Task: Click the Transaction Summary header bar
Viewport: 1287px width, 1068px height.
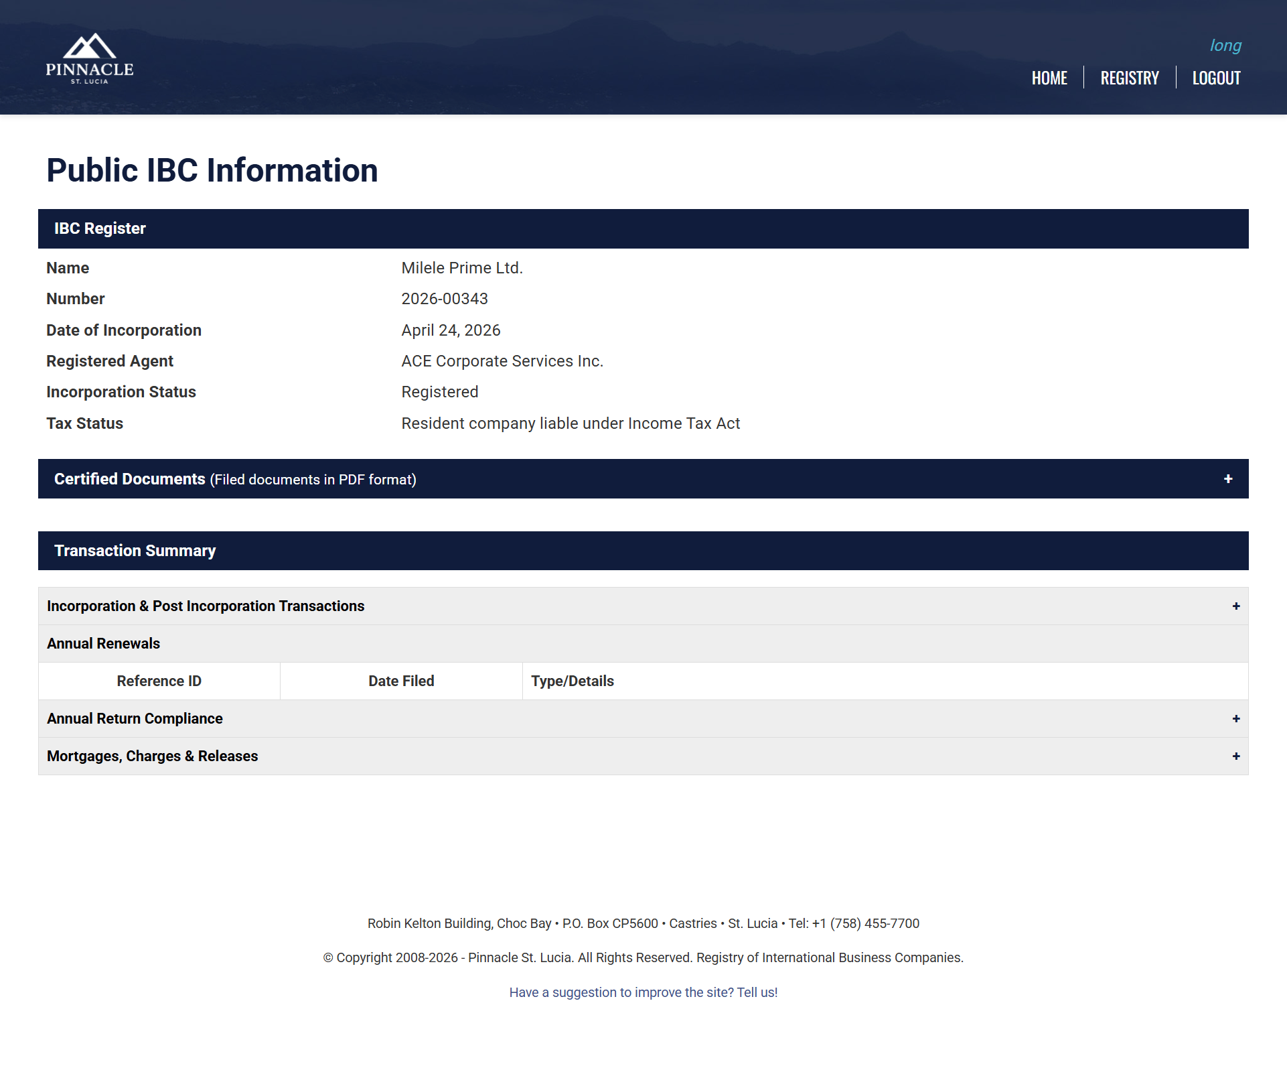Action: click(643, 551)
